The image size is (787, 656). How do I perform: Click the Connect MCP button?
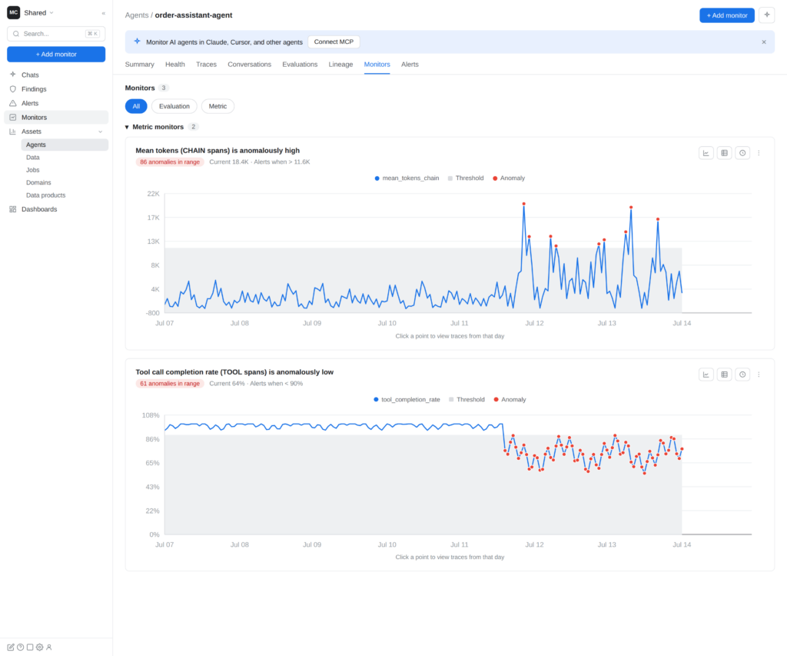(x=334, y=42)
